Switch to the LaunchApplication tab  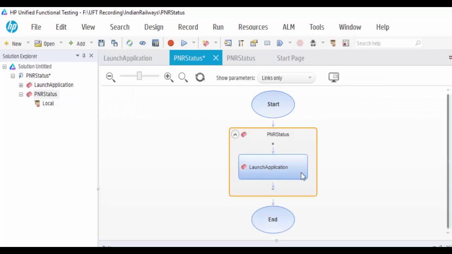pos(128,58)
